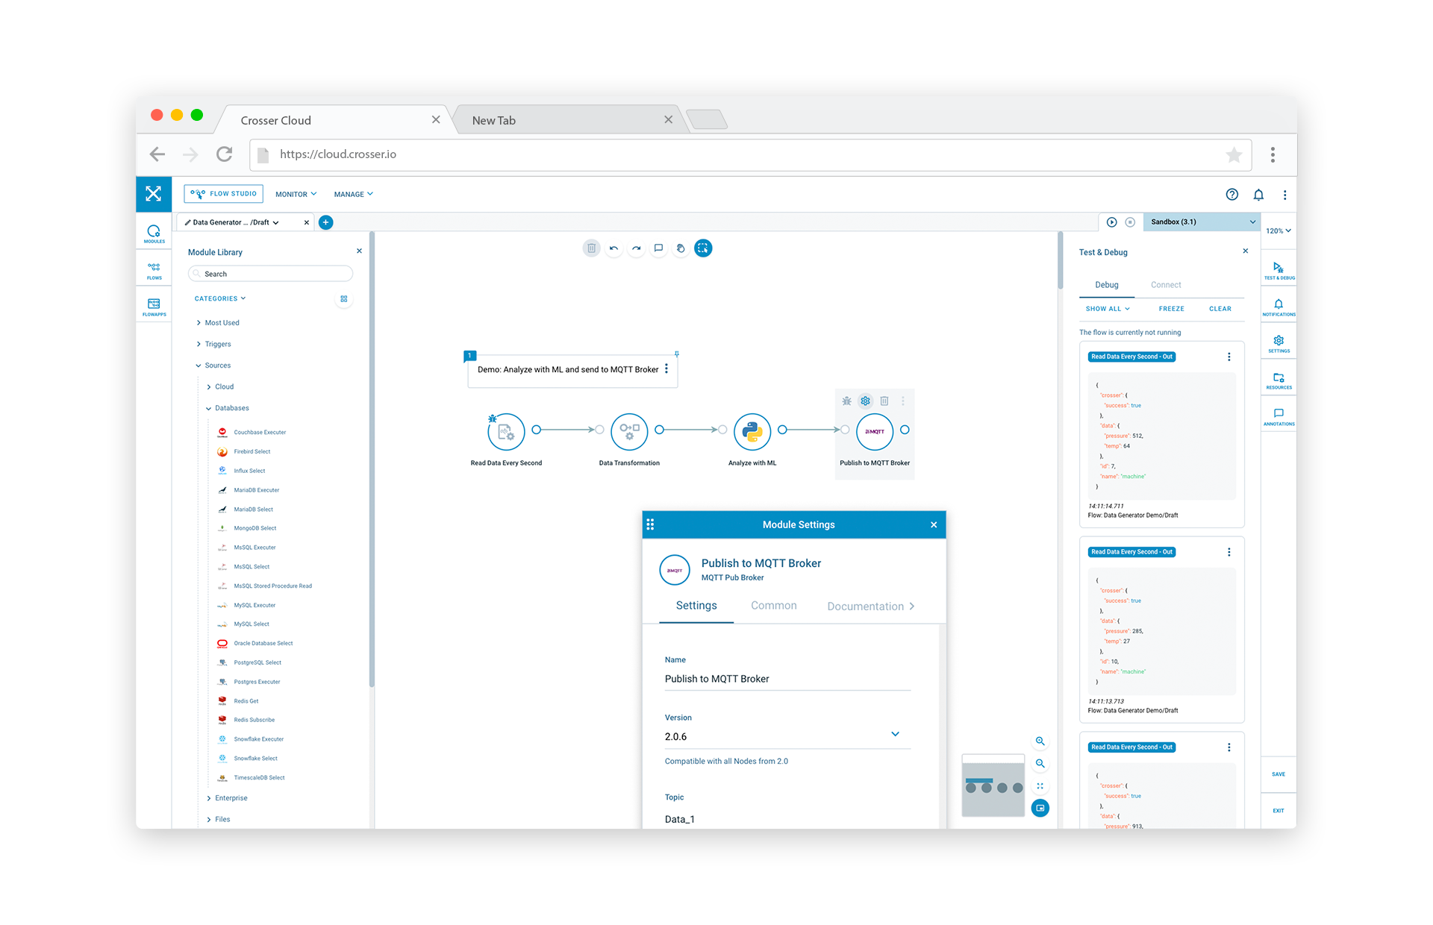
Task: Open the FlowApps sidebar panel
Action: [154, 307]
